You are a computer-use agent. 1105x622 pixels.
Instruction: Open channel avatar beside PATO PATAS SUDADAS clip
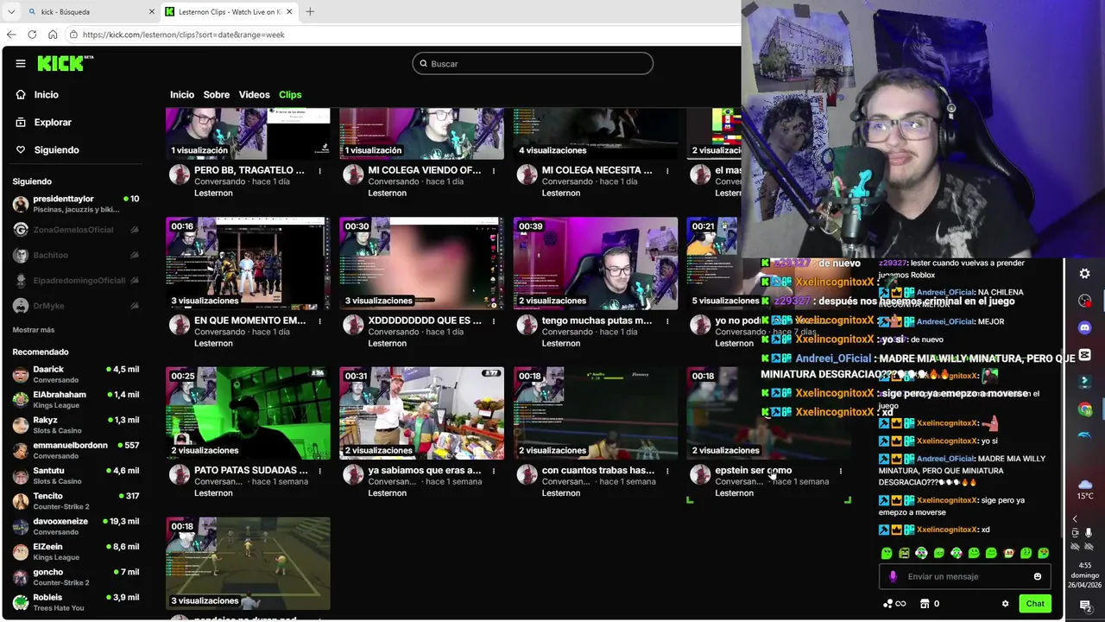tap(180, 475)
